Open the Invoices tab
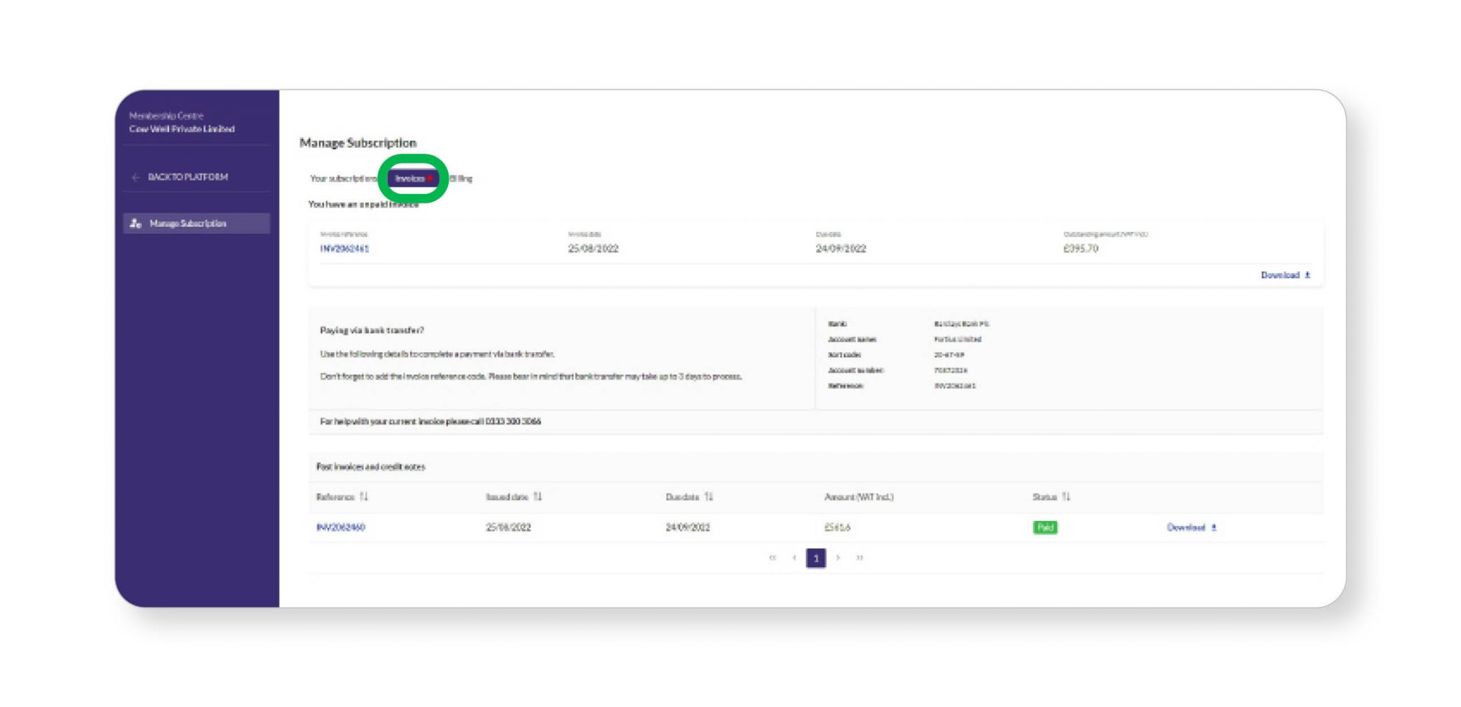Image resolution: width=1461 pixels, height=707 pixels. tap(413, 178)
